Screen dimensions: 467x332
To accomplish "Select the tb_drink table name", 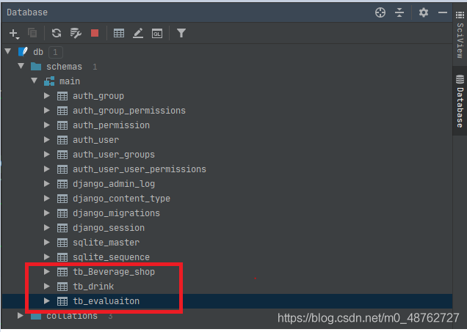I will [93, 287].
